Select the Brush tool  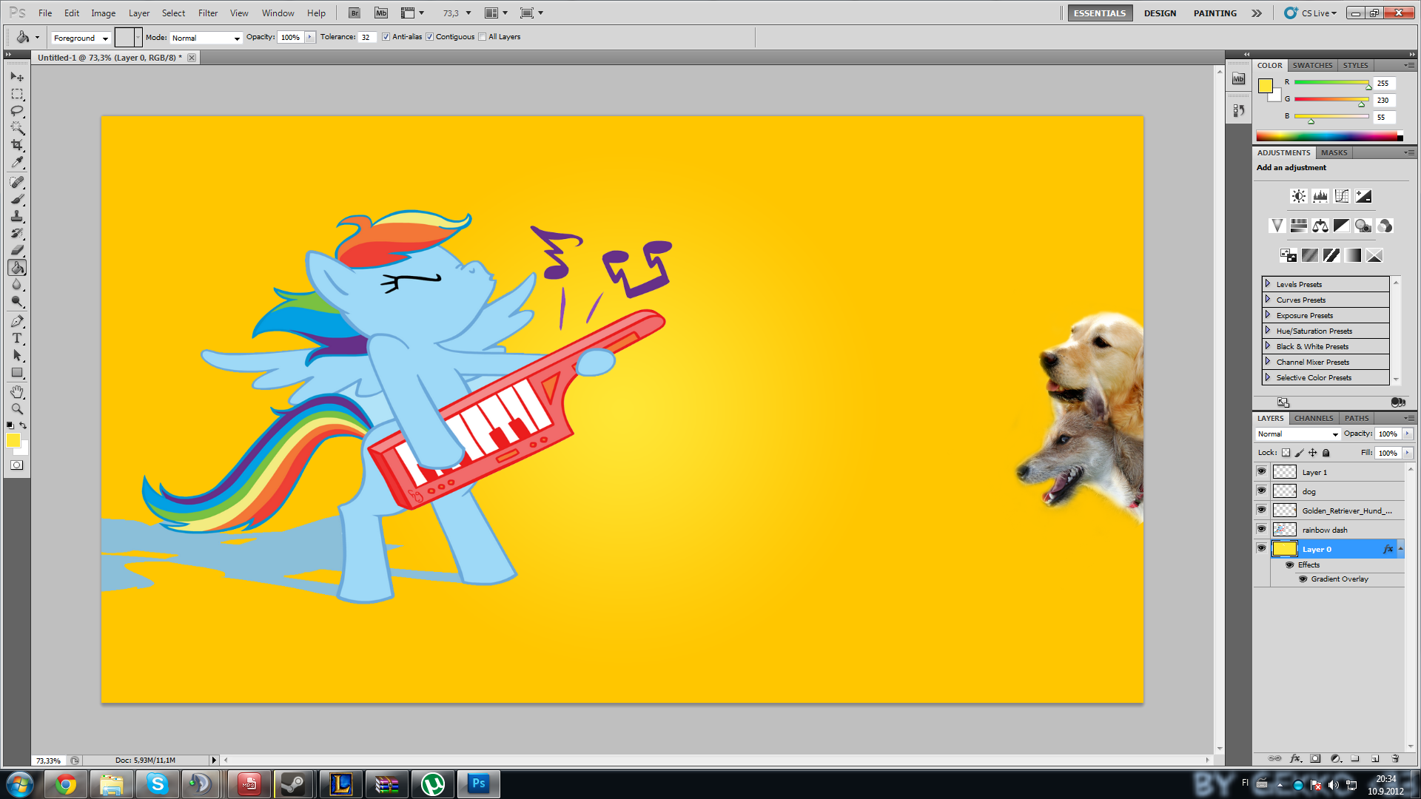tap(17, 199)
